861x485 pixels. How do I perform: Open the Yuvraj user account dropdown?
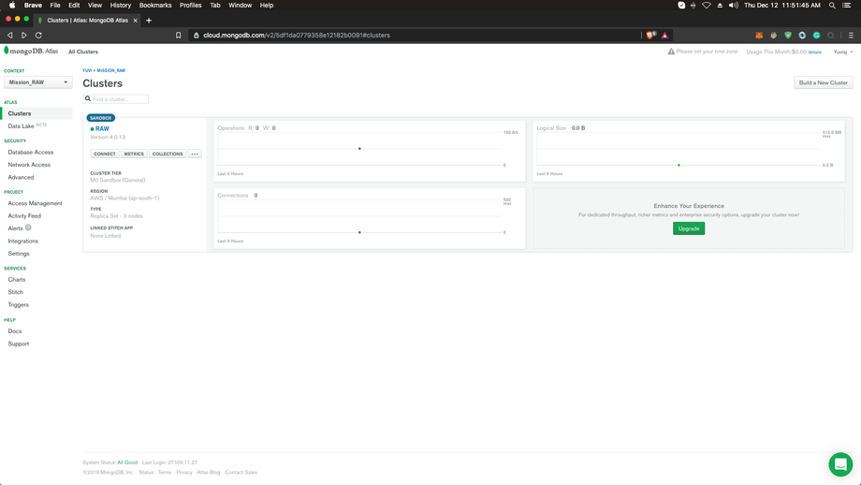[x=843, y=51]
